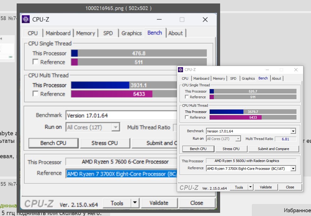Click Close button in large image
The height and width of the screenshot is (216, 311).
point(197,203)
